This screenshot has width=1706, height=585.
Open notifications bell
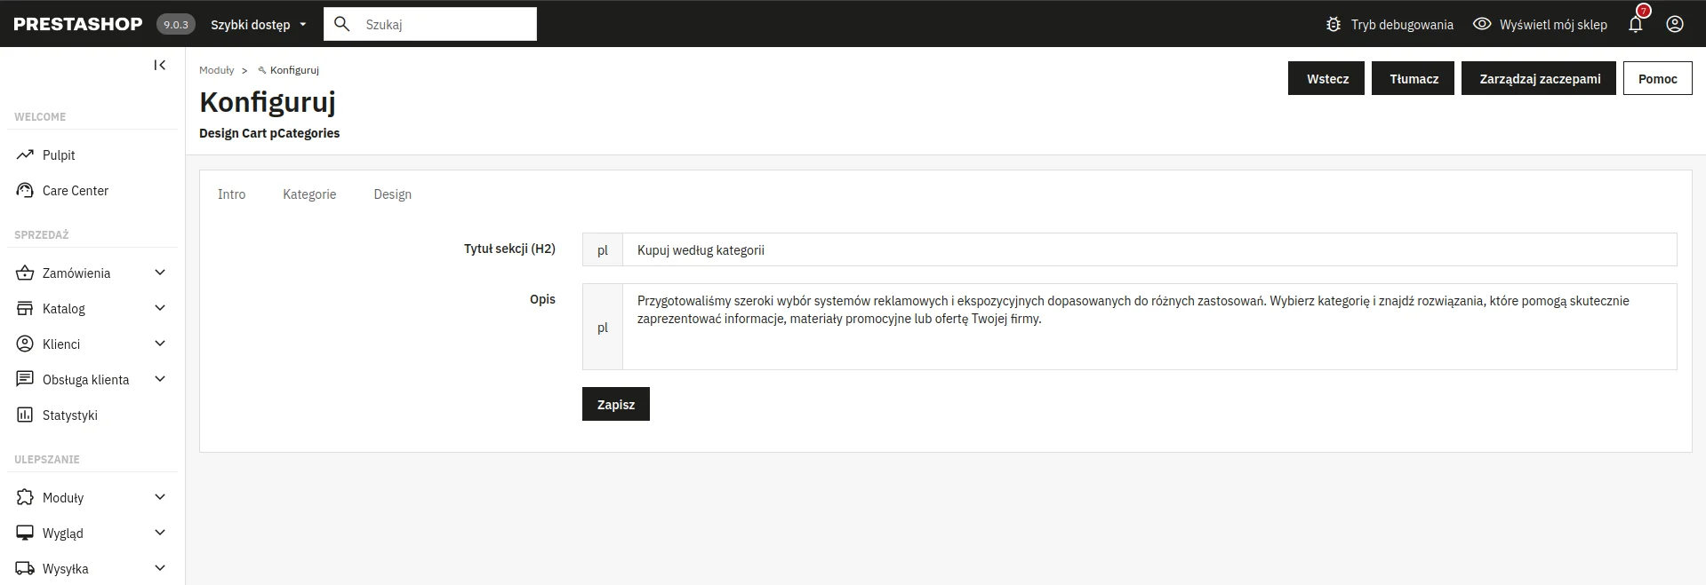coord(1636,24)
